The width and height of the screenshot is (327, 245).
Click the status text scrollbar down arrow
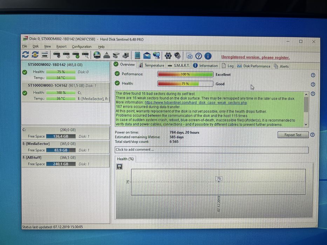pyautogui.click(x=306, y=124)
